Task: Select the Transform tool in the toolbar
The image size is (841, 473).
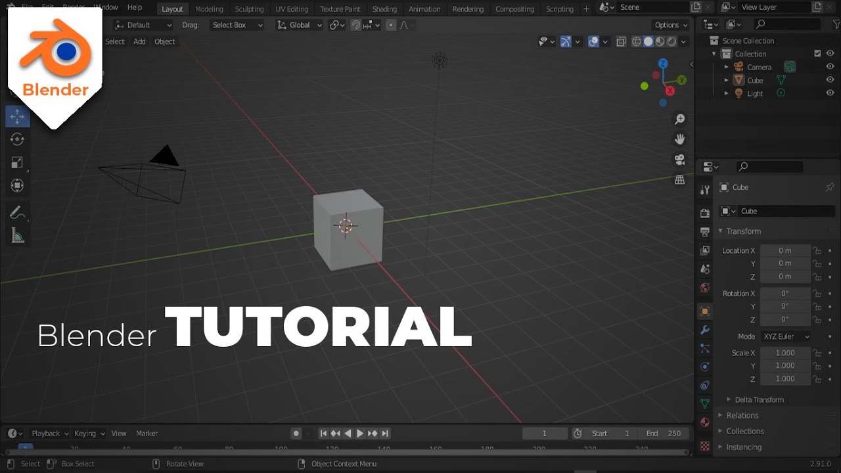Action: pos(18,185)
